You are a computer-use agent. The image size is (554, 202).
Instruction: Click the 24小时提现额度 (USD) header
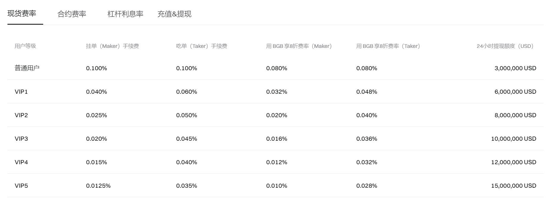pyautogui.click(x=505, y=46)
